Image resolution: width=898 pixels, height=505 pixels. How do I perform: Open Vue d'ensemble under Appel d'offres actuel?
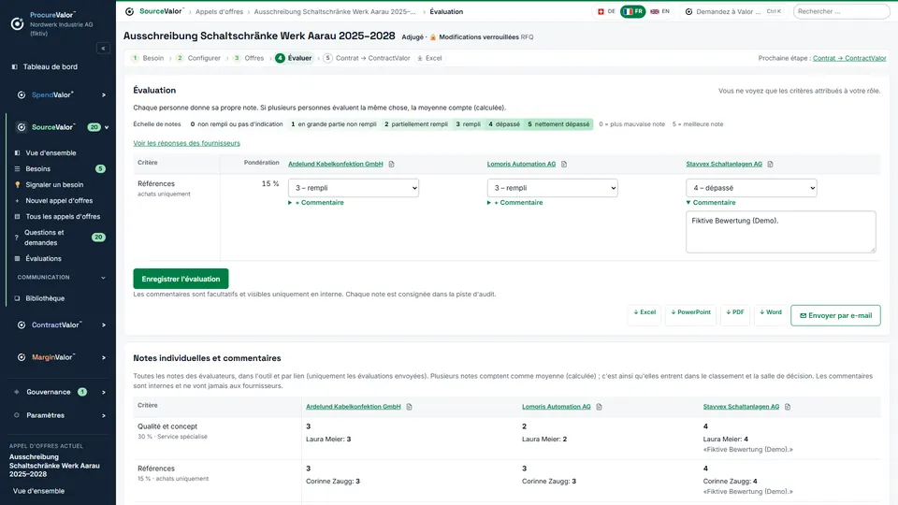click(39, 491)
